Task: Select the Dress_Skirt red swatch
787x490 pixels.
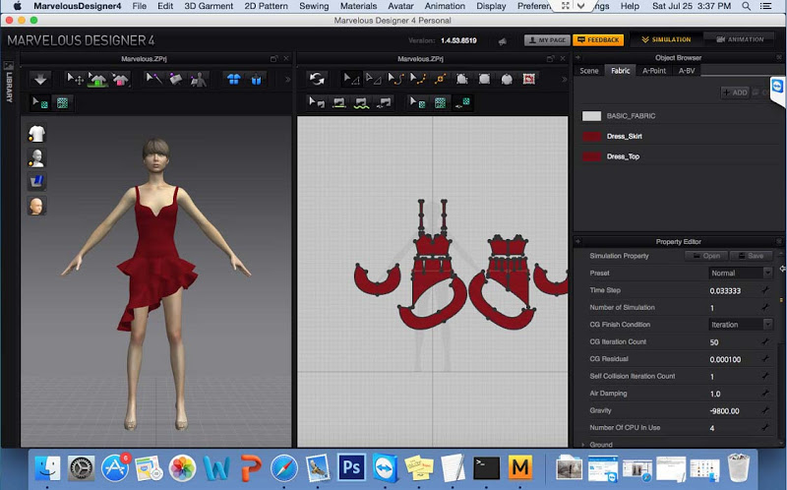Action: coord(591,137)
